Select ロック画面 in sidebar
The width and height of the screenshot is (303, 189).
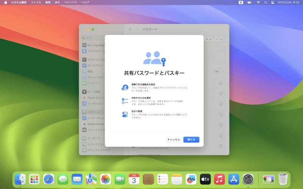94,92
